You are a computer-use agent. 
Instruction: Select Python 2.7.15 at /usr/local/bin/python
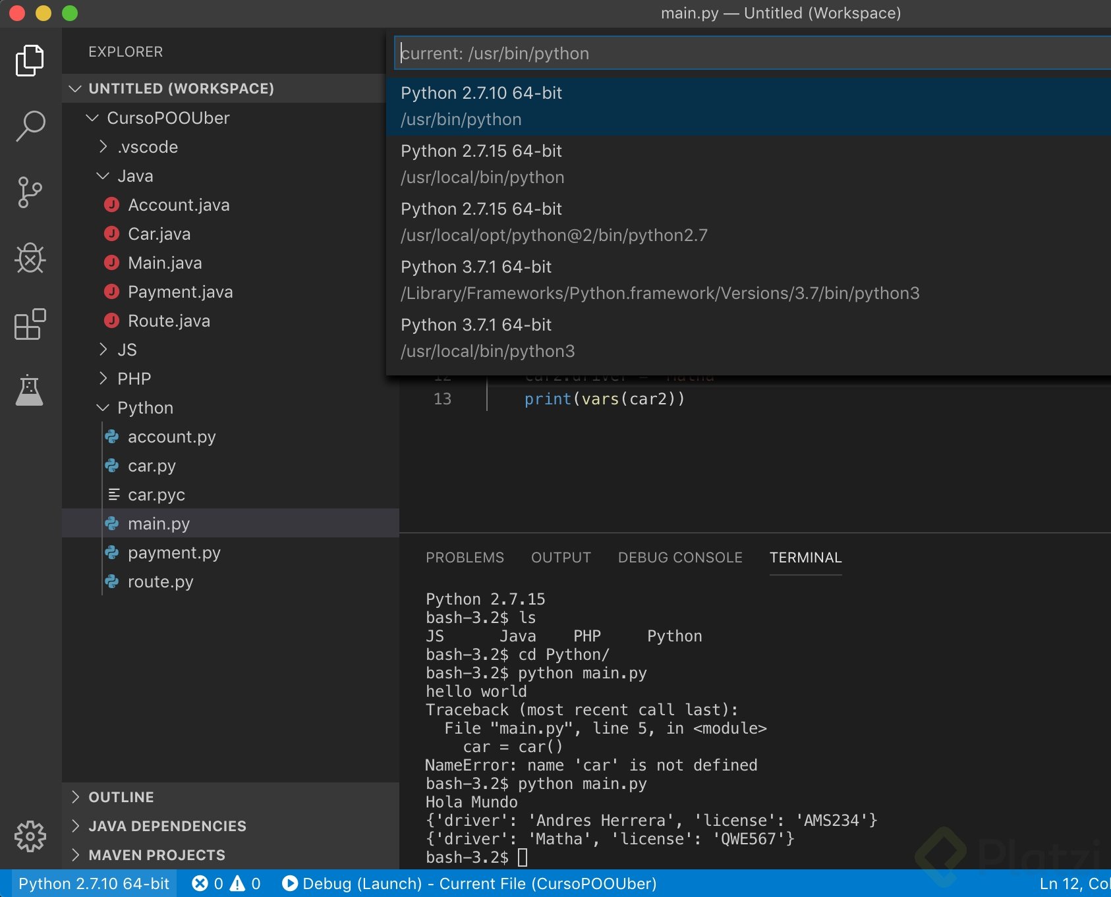[x=749, y=165]
